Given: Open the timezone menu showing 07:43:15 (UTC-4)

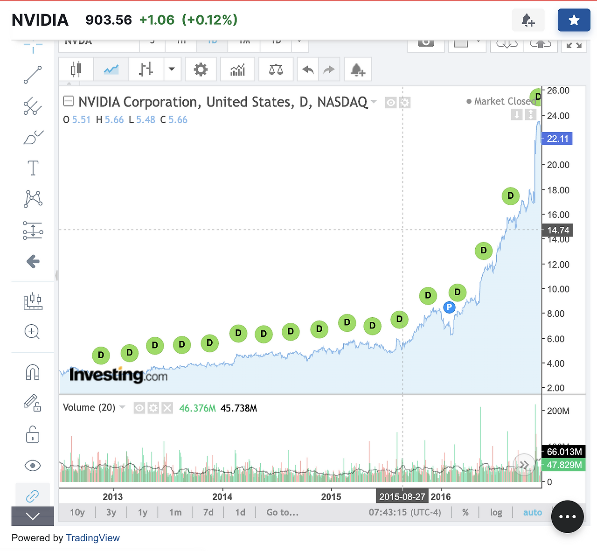Looking at the screenshot, I should [x=405, y=512].
